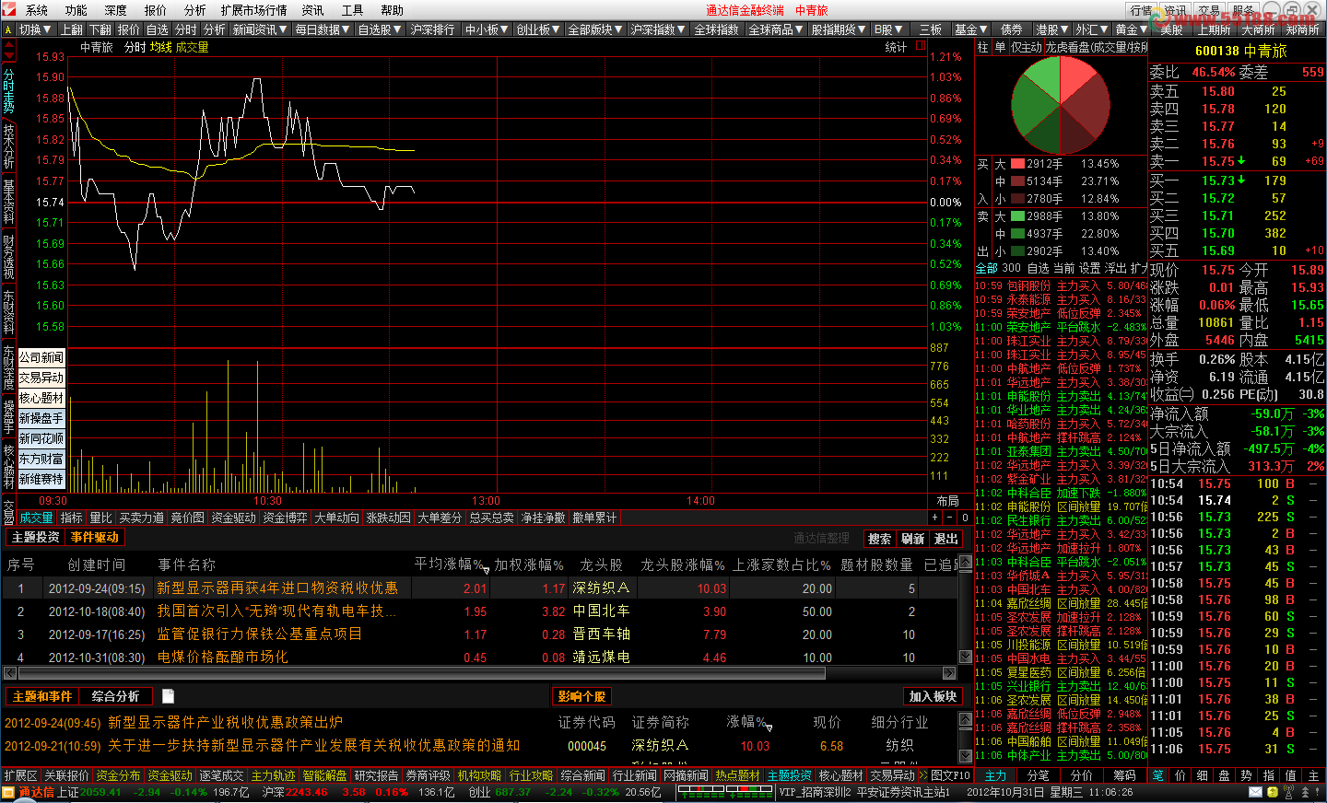1327x803 pixels.
Task: Expand the 新闻资讯 dropdown
Action: tap(260, 29)
